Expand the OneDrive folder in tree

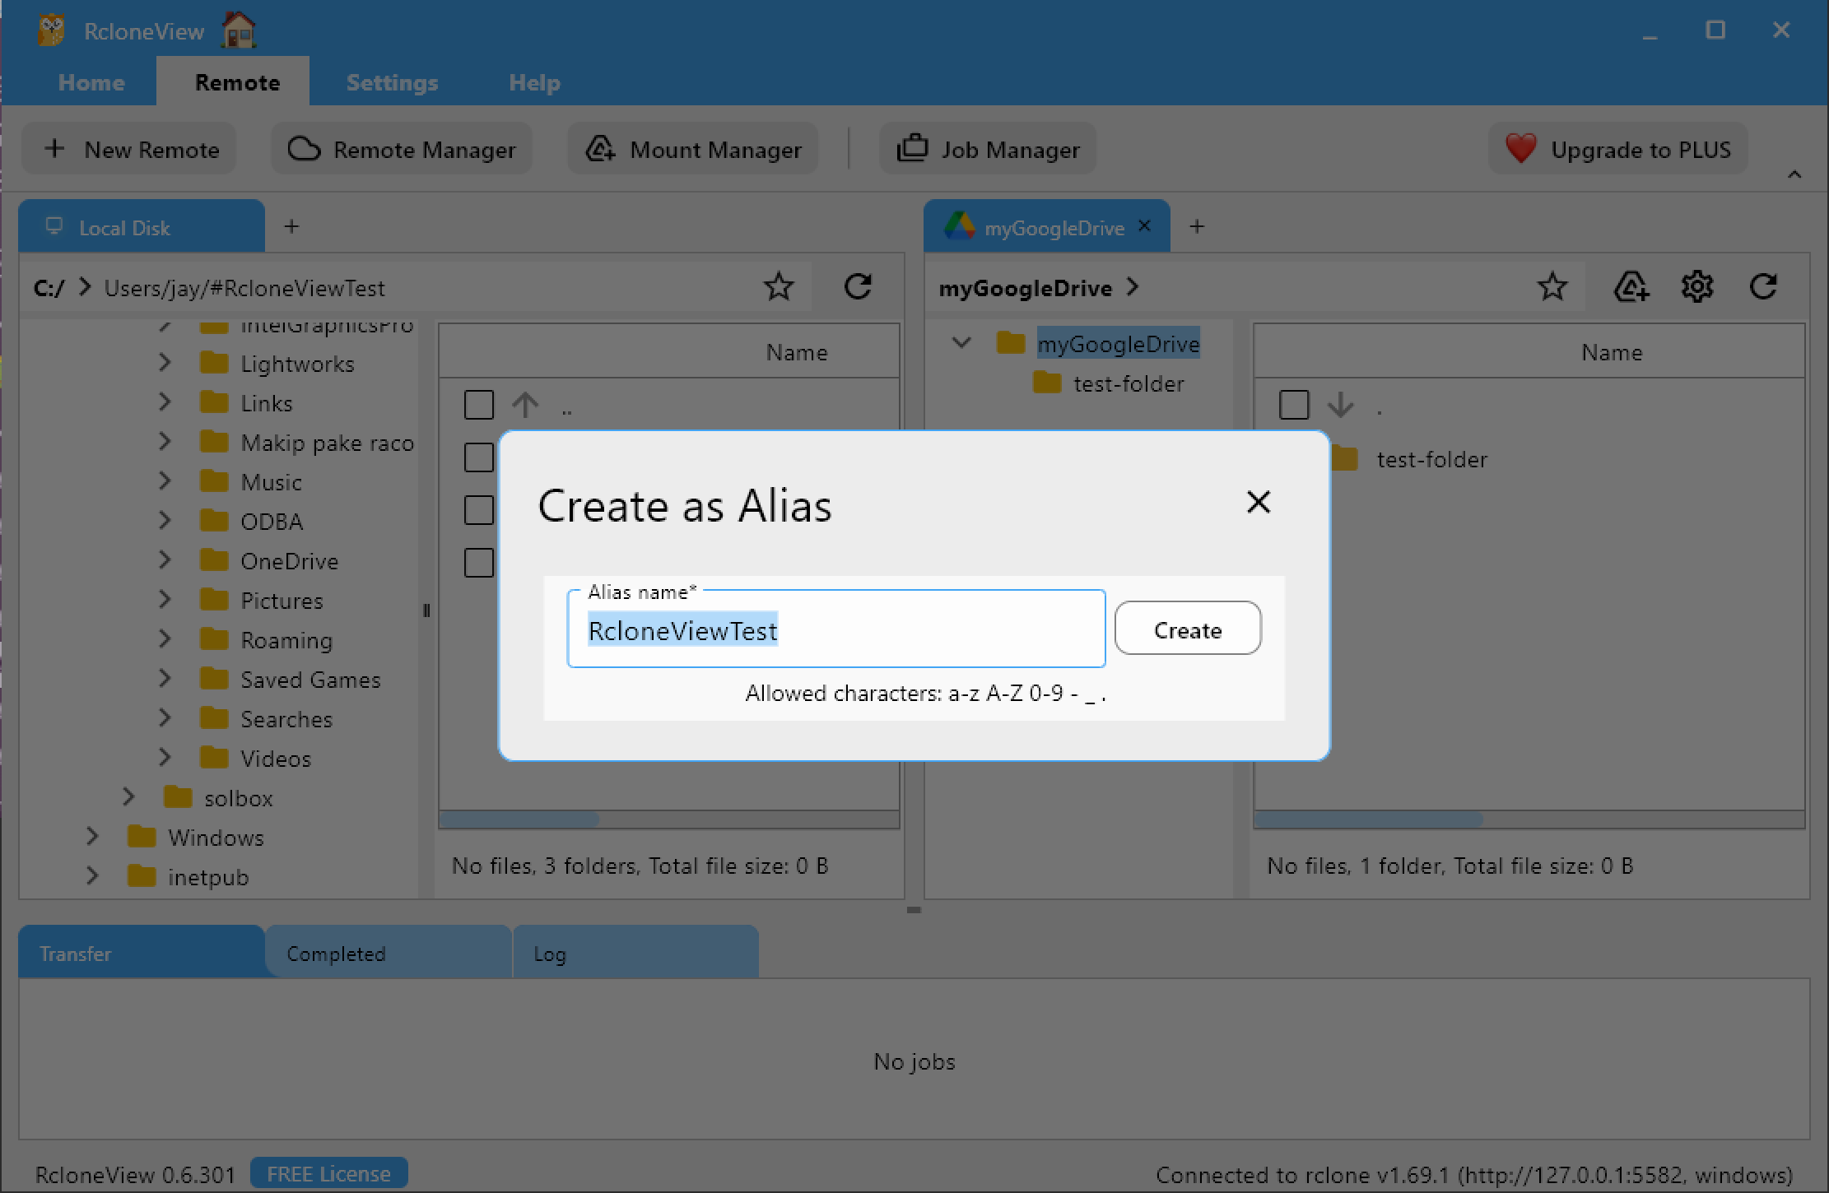[165, 561]
